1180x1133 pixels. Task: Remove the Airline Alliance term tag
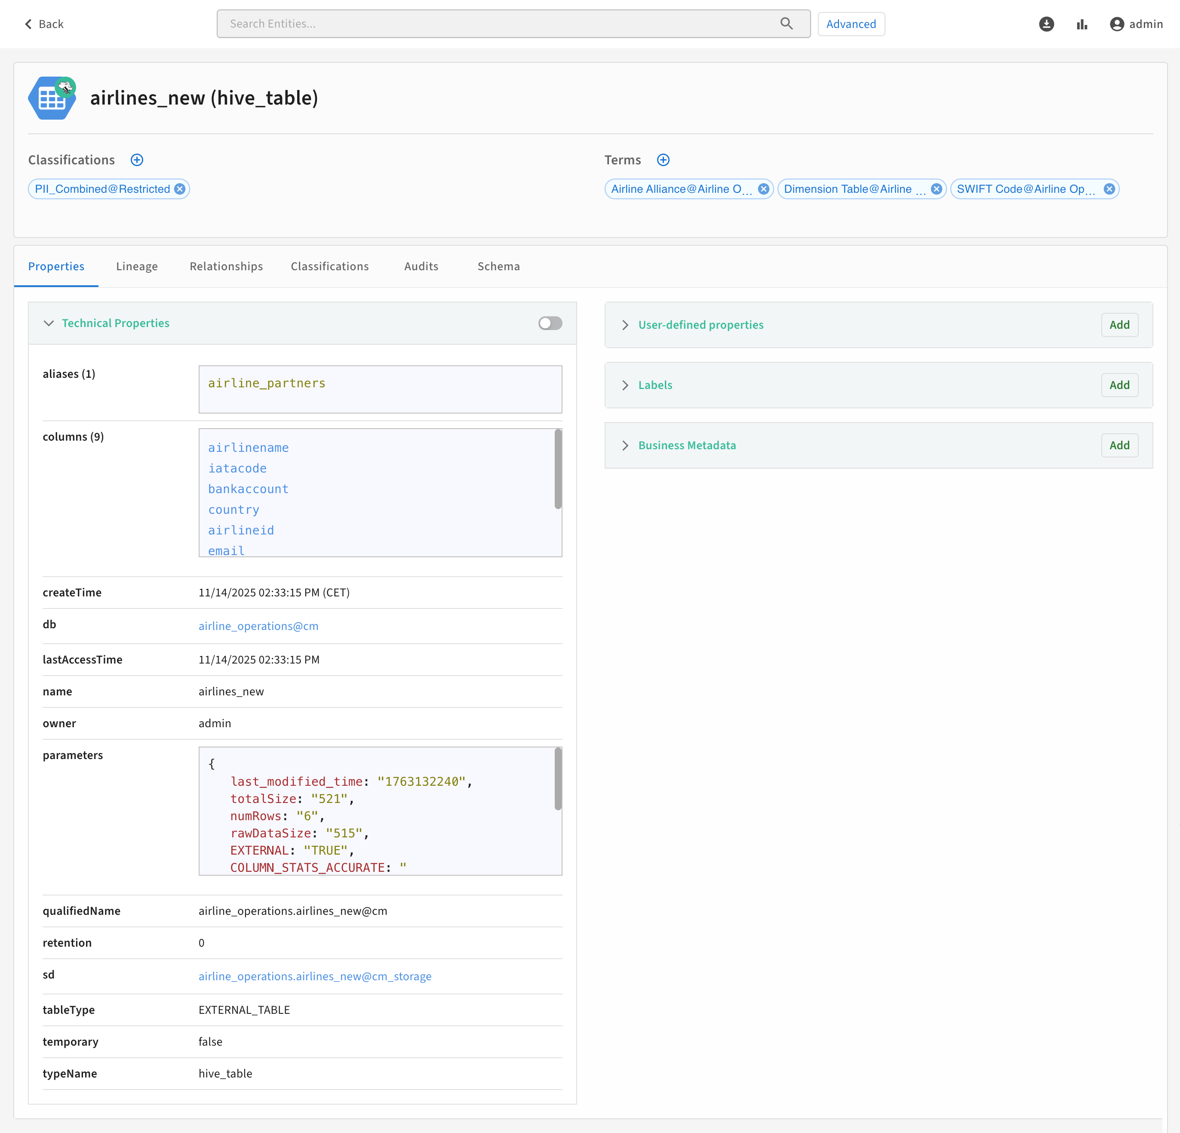763,189
